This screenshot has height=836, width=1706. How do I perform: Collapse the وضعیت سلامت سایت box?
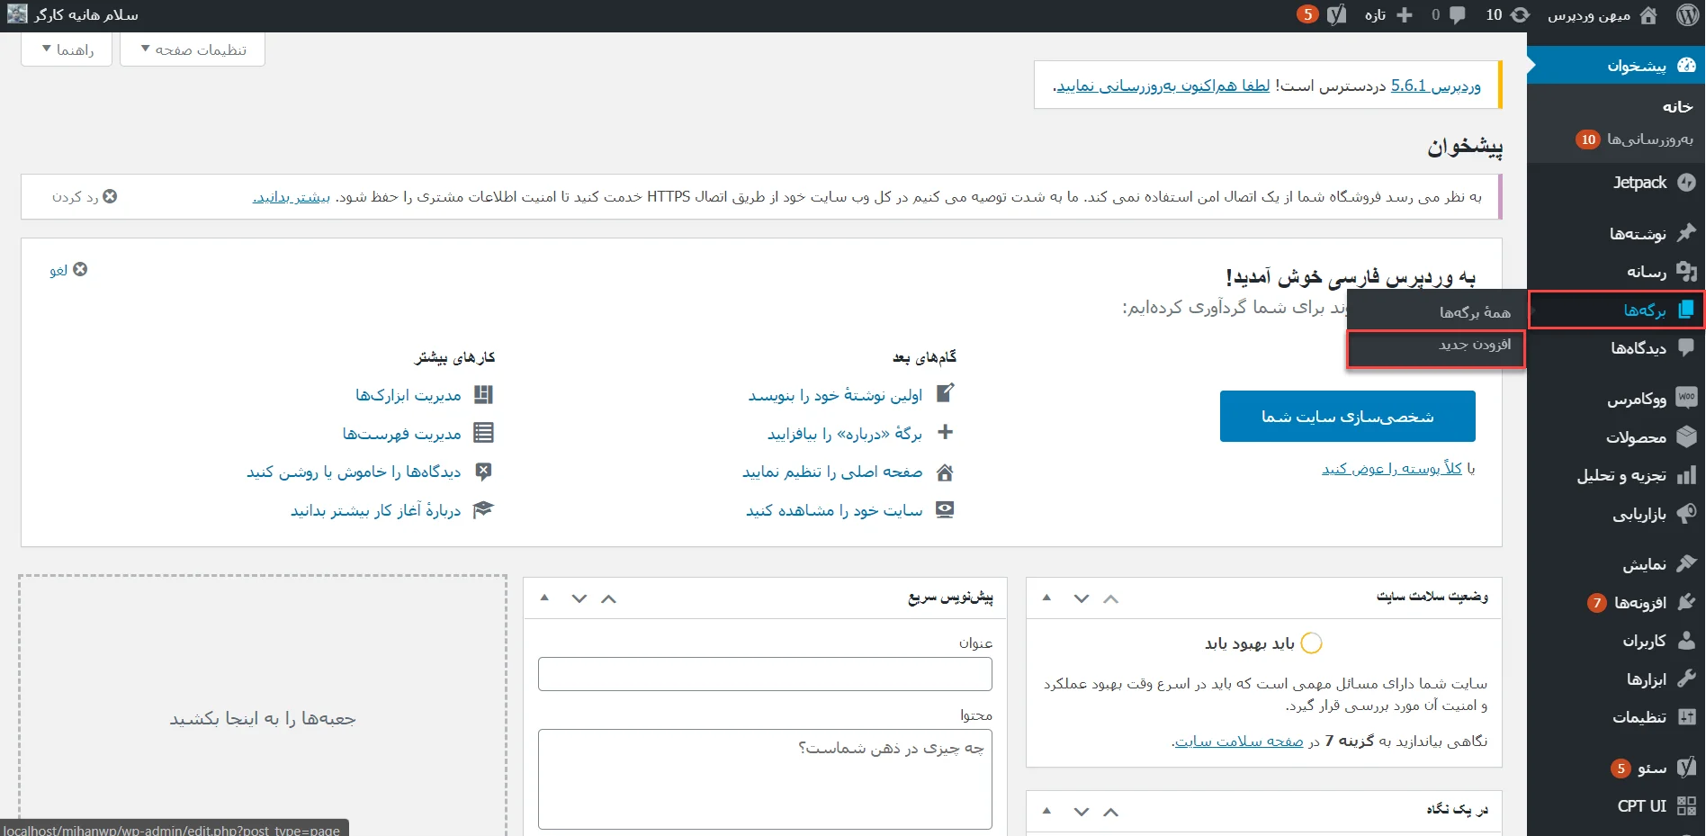point(1046,598)
